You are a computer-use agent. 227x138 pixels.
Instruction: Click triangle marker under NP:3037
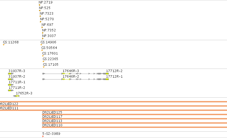point(43,39)
